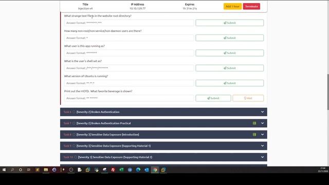The width and height of the screenshot is (329, 185).
Task: Open Excel from the taskbar
Action: [121, 170]
